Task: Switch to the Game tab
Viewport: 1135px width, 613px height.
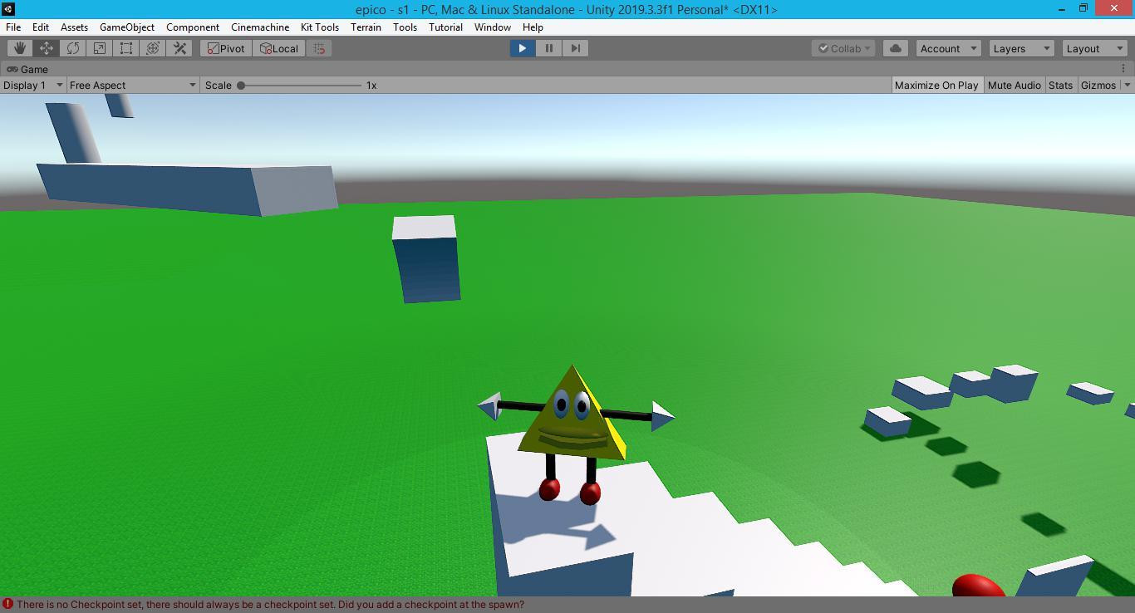Action: (28, 69)
